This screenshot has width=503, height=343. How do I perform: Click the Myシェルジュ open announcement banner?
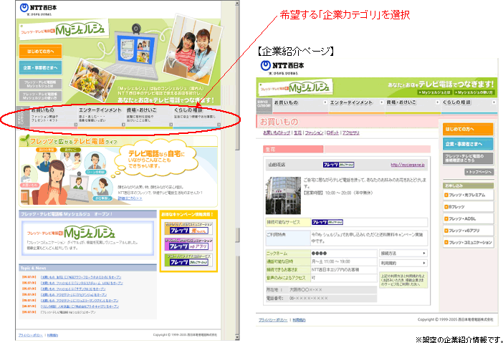tap(87, 238)
